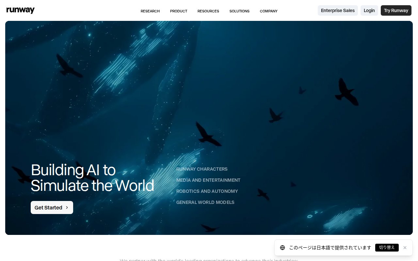This screenshot has width=418, height=261.
Task: Click the Login button
Action: pos(369,10)
